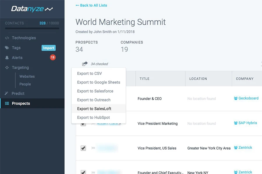Pick Export to HubSpot
Viewport: 262px width, 174px height.
(99, 117)
